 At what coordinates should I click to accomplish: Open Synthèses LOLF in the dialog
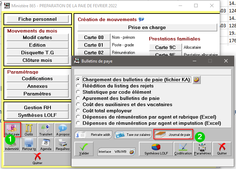pos(154,149)
